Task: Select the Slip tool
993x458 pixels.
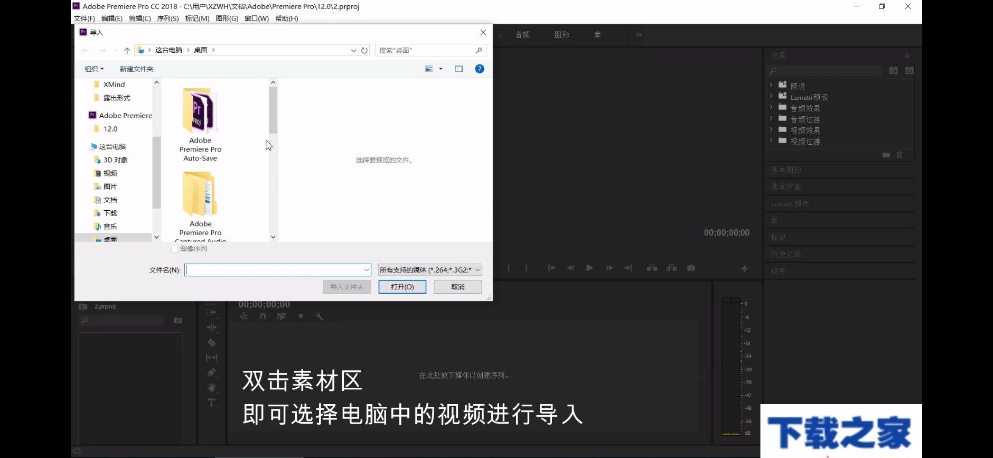Action: pyautogui.click(x=211, y=358)
